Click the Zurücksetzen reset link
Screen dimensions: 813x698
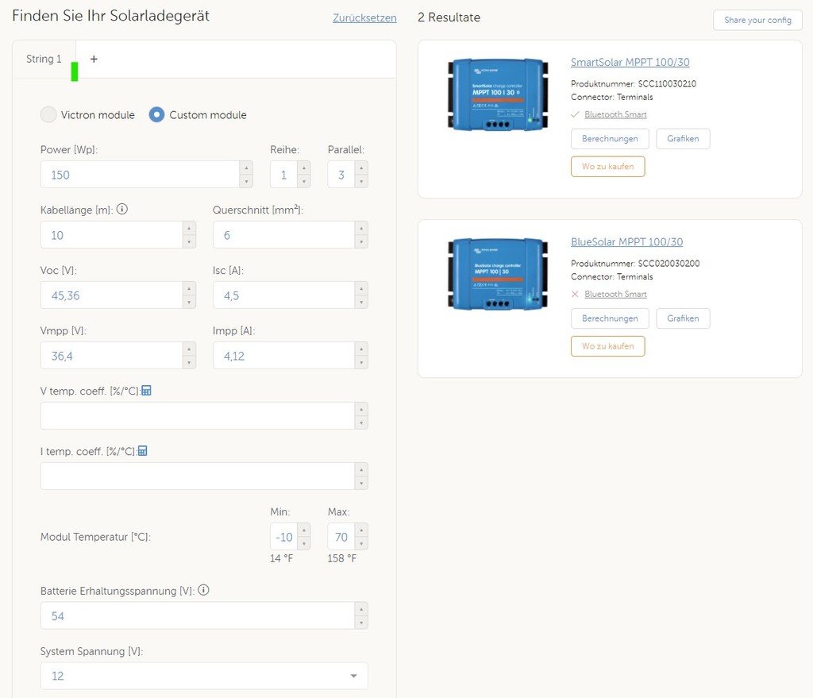364,17
